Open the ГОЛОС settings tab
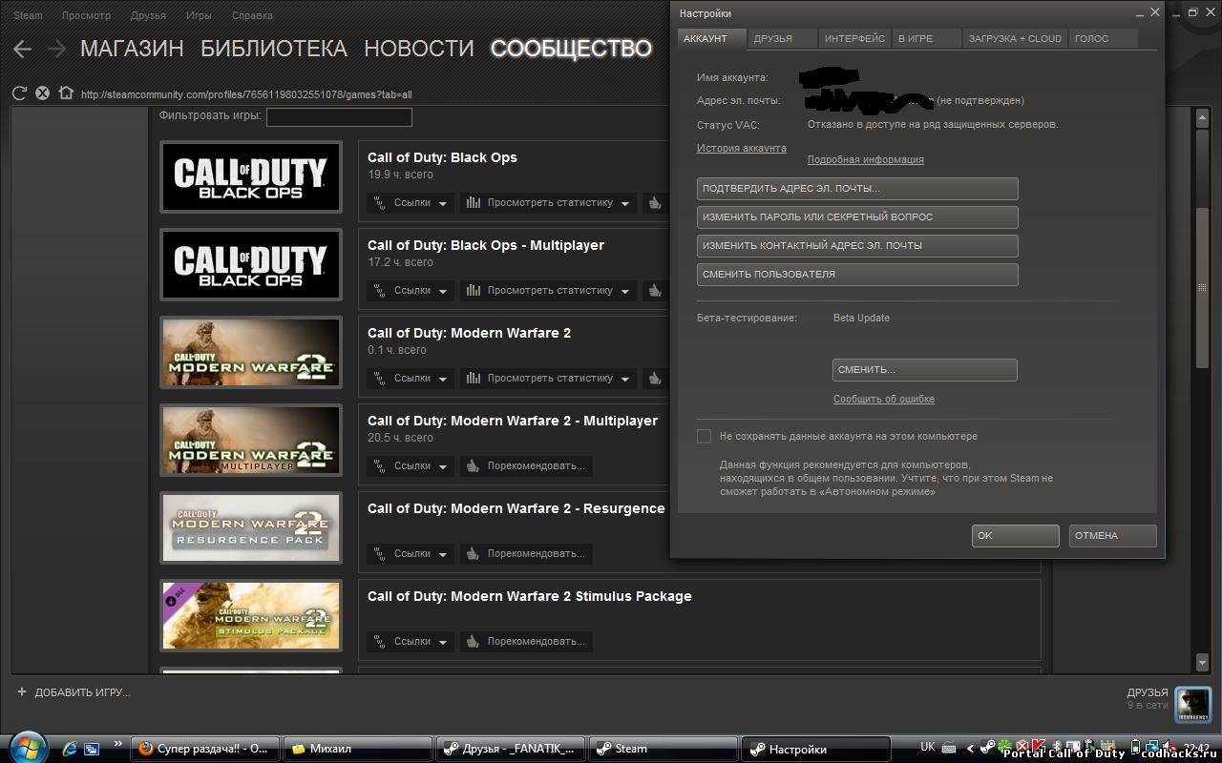This screenshot has height=763, width=1222. coord(1103,38)
